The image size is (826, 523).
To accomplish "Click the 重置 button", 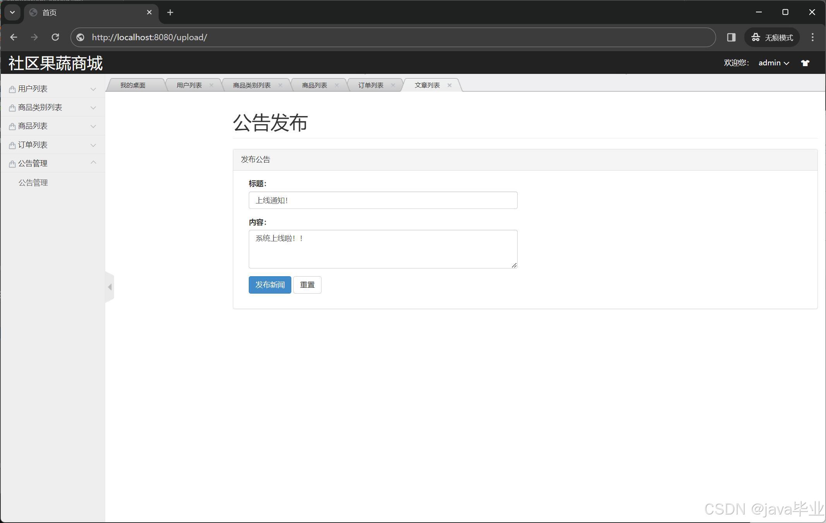I will pyautogui.click(x=307, y=285).
